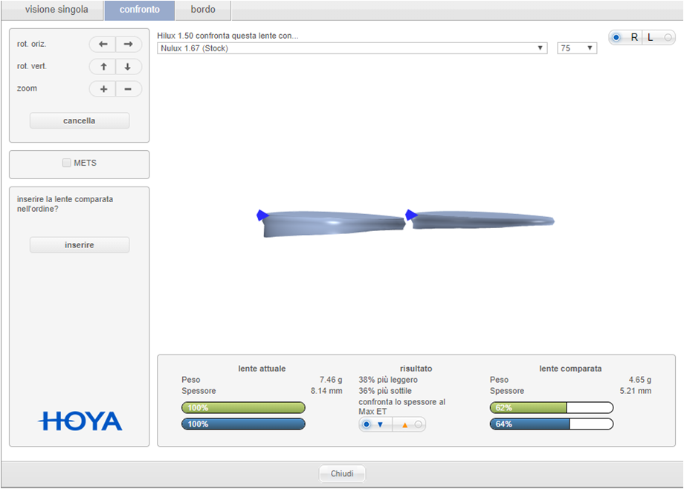Click the blue 100% thickness bar
This screenshot has height=489, width=684.
pos(243,424)
